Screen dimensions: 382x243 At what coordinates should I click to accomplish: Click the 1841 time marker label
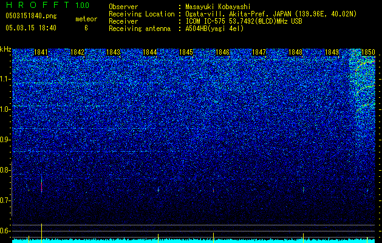coord(41,52)
